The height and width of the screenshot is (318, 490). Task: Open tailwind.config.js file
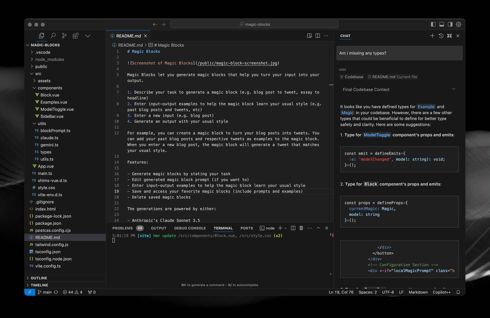(52, 245)
